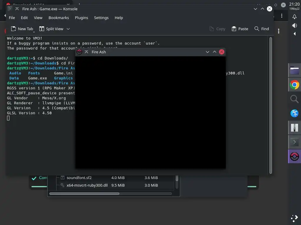Click the New Tab toolbar button
Screen dimensions: 301x225
pos(22,29)
